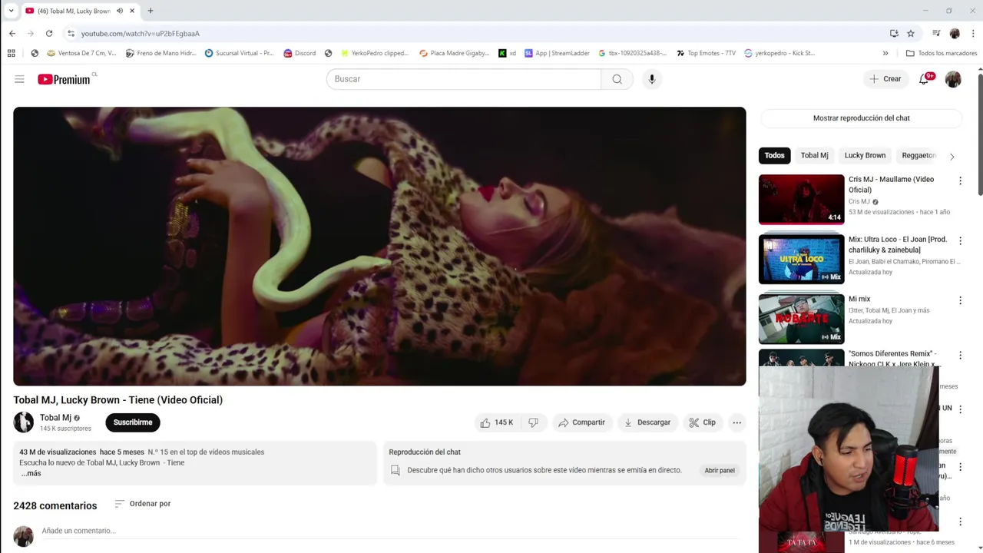
Task: Open Tobal Mj channel avatar
Action: click(x=23, y=422)
